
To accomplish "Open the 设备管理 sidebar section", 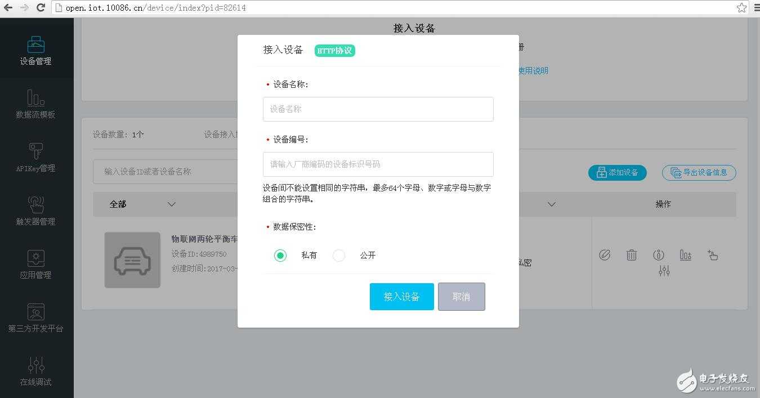I will [36, 51].
